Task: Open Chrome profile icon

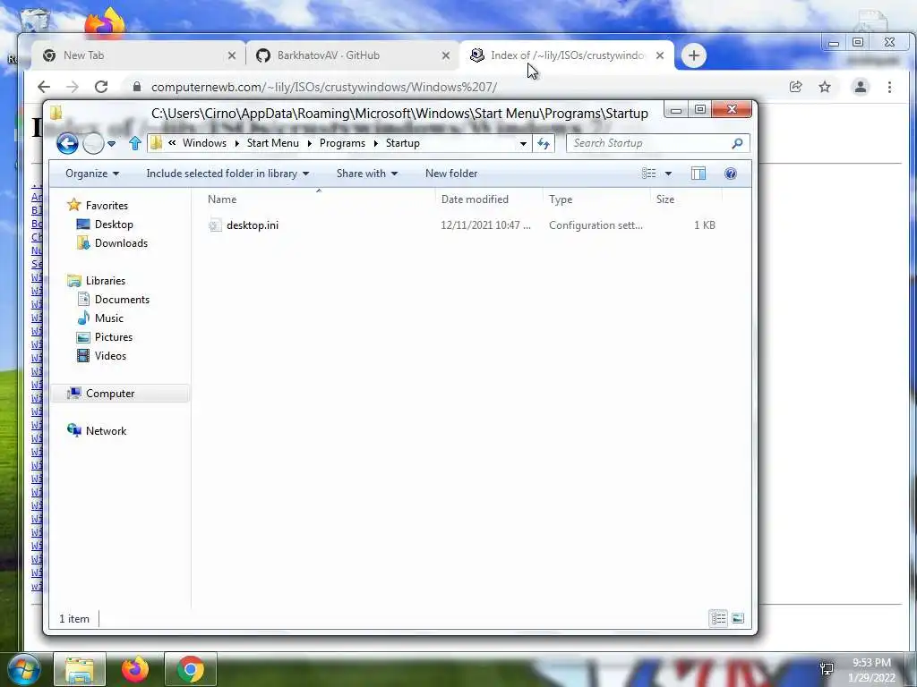Action: click(x=861, y=87)
